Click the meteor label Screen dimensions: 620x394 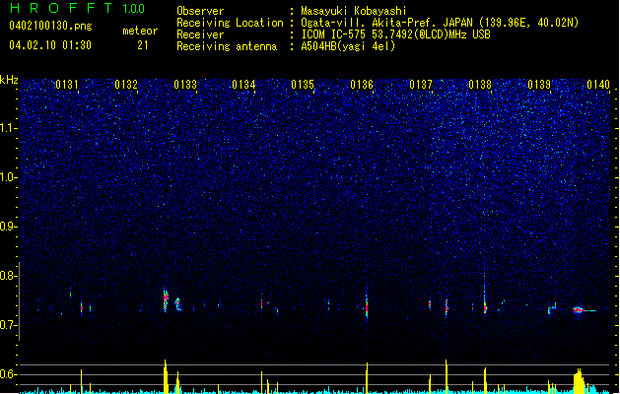click(140, 31)
